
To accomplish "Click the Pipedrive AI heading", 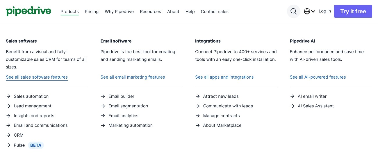I will point(302,41).
